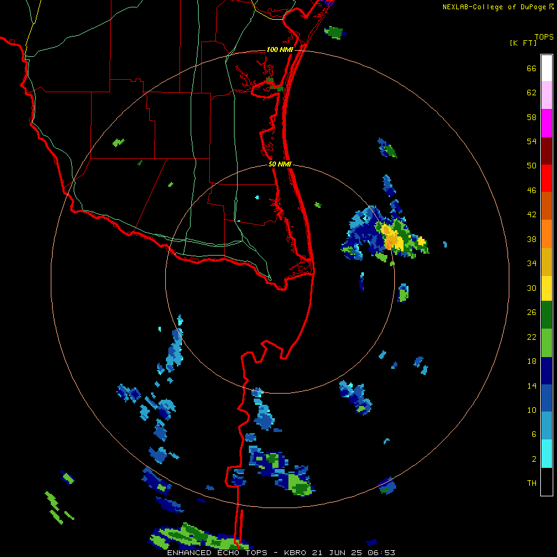Click the medium blue 10 kft legend swatch
This screenshot has width=557, height=557.
coord(546,398)
